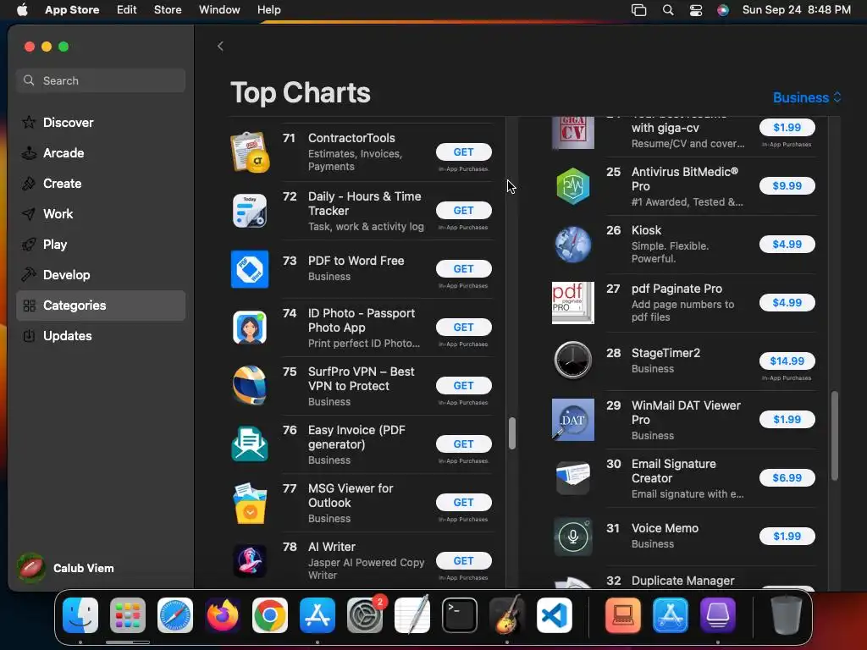
Task: Open Siri from the menu bar
Action: tap(723, 10)
